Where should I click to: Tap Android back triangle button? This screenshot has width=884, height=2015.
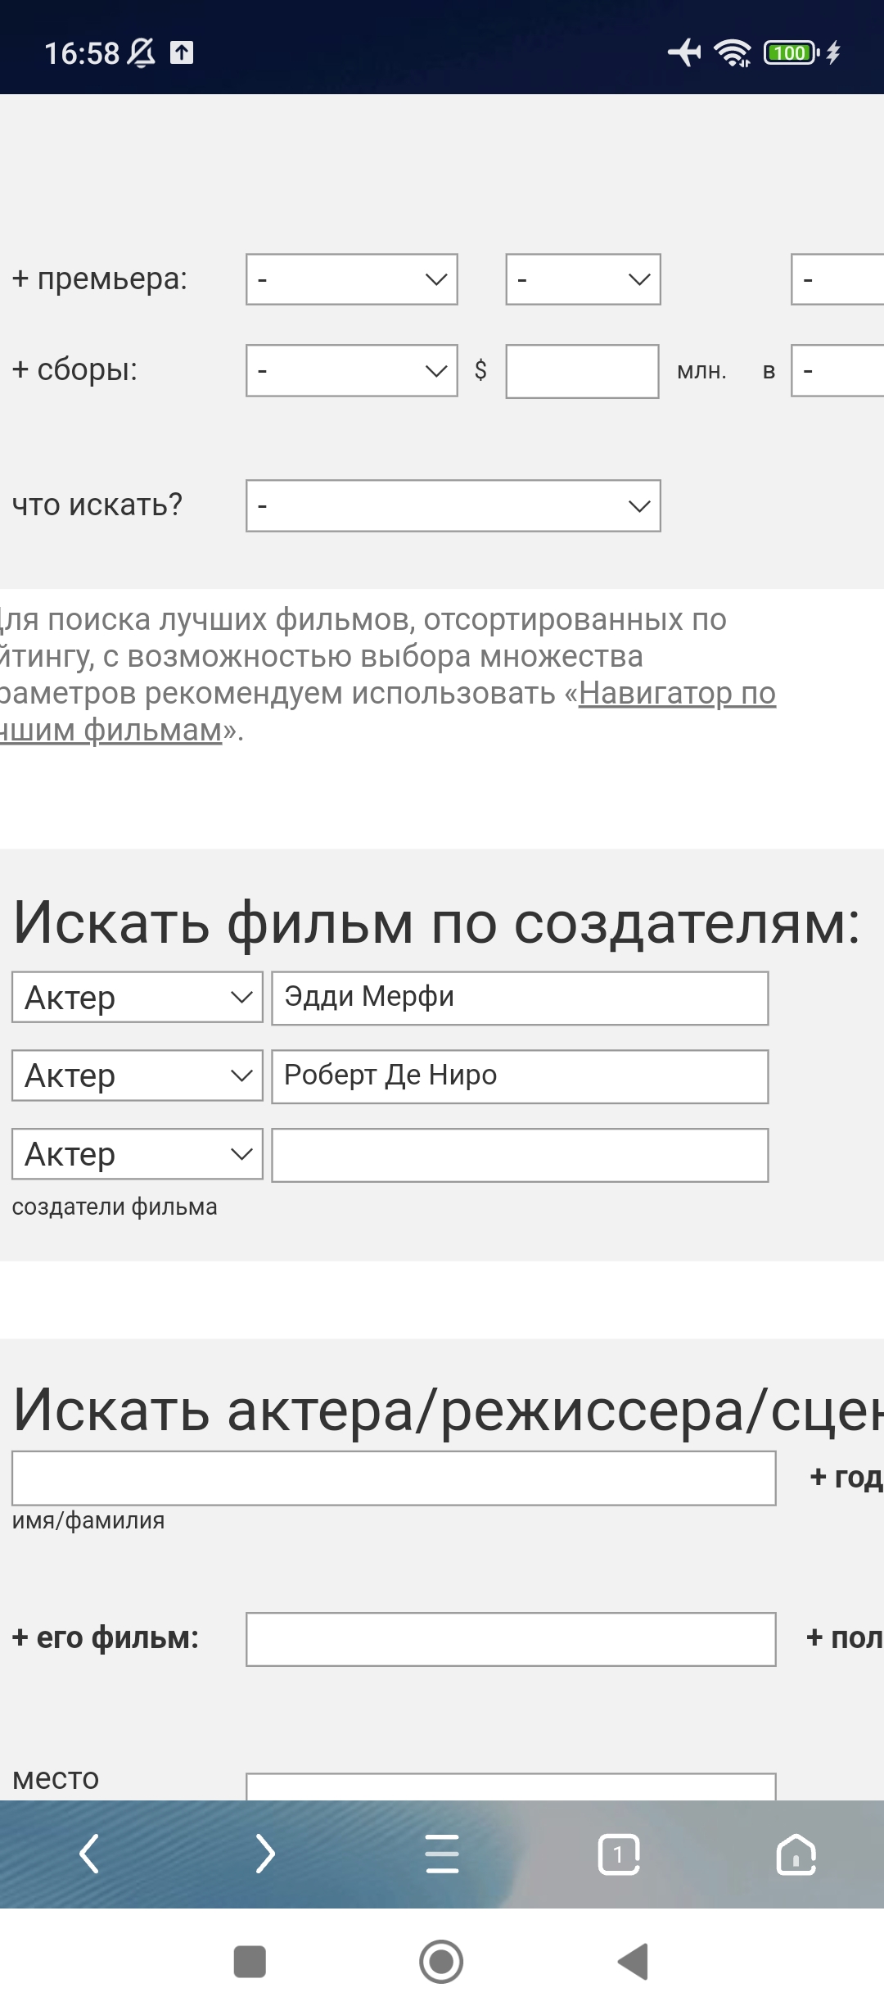(633, 1962)
